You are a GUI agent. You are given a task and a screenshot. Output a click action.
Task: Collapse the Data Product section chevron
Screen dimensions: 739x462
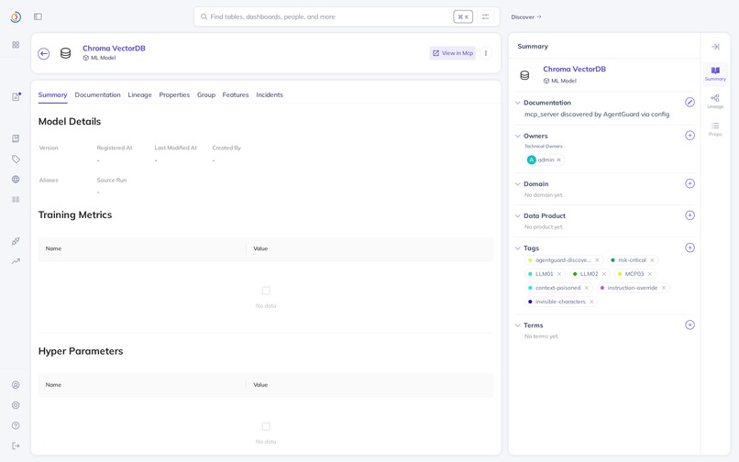point(517,216)
